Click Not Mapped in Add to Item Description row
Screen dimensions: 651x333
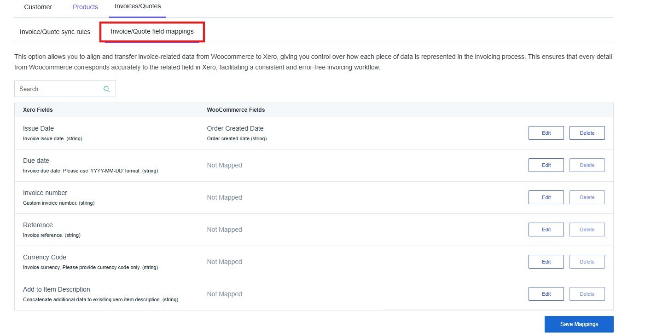224,294
